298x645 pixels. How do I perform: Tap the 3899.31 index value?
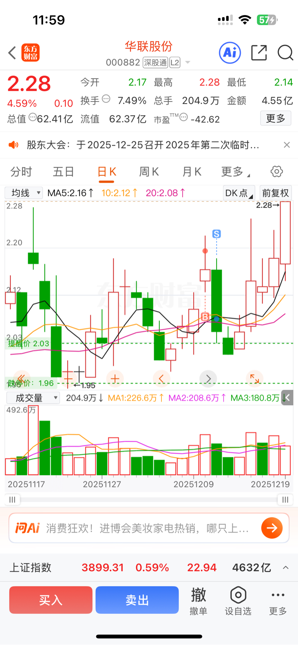(x=102, y=567)
